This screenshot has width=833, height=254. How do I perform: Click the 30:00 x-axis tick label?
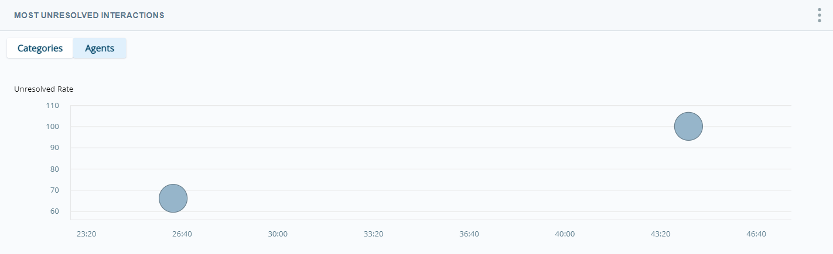pyautogui.click(x=278, y=234)
